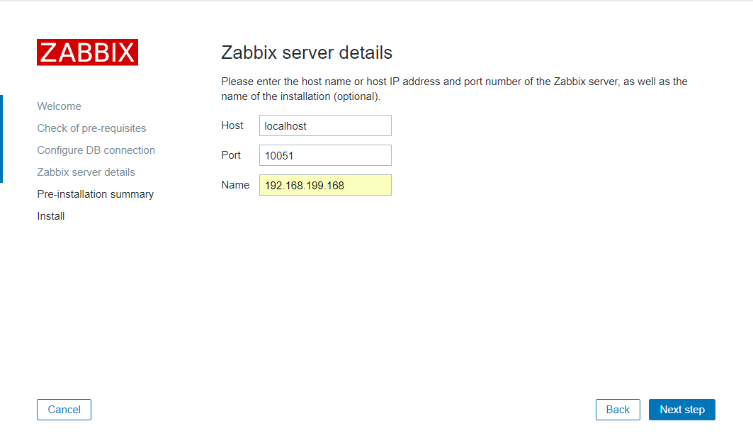Edit the Name field containing 192.168.199.168
Viewport: 753px width, 443px height.
325,185
